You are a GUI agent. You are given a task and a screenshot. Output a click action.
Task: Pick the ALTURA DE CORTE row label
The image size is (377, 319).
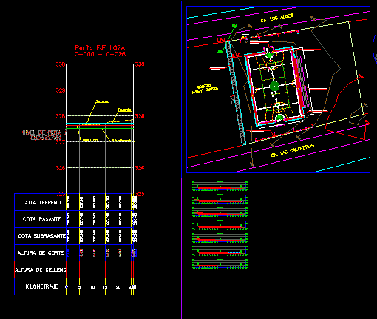tap(41, 253)
